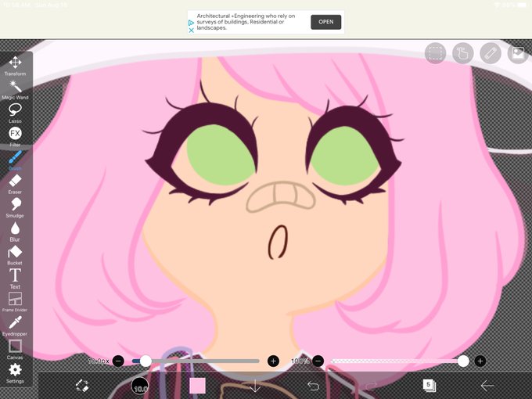Choose the Text tool
The height and width of the screenshot is (399, 532).
pyautogui.click(x=16, y=279)
